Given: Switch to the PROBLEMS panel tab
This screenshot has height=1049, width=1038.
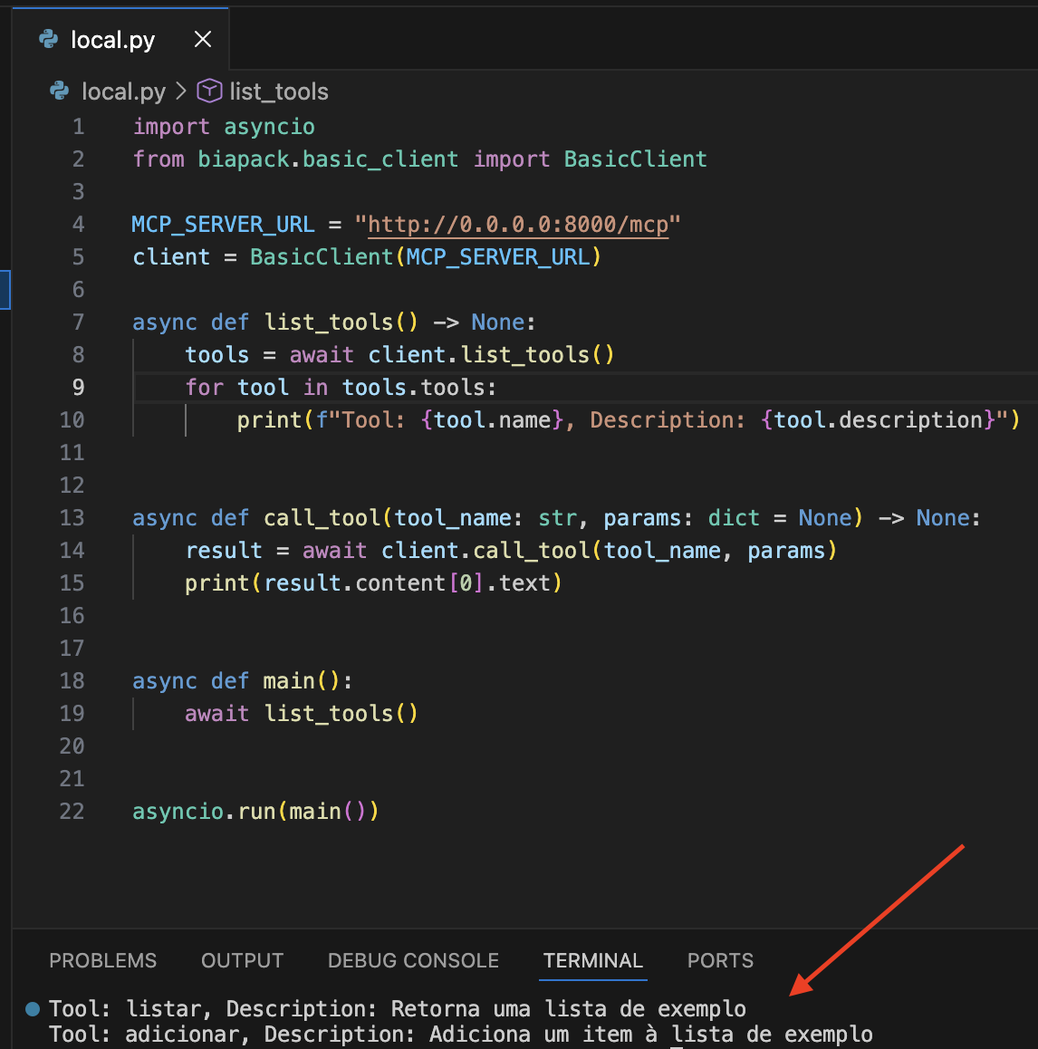Looking at the screenshot, I should [102, 961].
